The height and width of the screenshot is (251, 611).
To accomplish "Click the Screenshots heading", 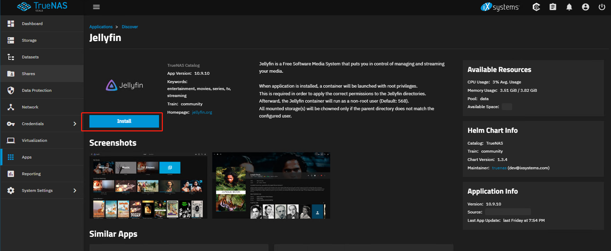I will point(113,143).
